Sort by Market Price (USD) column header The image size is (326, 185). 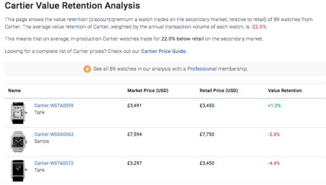click(x=148, y=91)
